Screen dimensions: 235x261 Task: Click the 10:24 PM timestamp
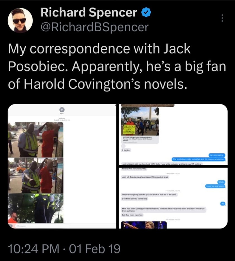33,249
